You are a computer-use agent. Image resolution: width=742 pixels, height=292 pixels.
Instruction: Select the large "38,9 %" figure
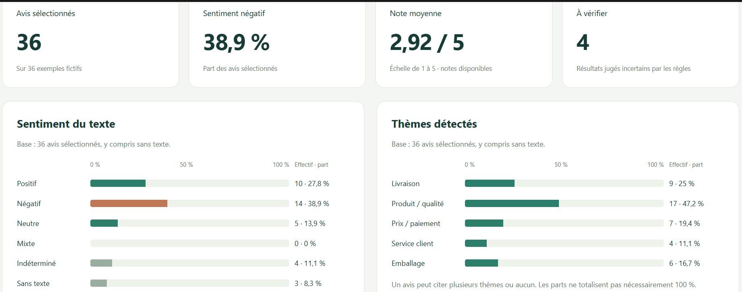(x=236, y=43)
